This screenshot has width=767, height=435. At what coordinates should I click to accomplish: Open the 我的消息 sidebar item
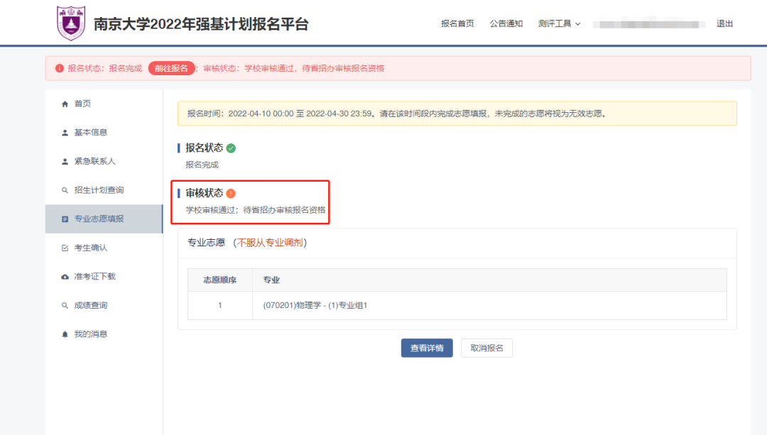click(x=104, y=334)
